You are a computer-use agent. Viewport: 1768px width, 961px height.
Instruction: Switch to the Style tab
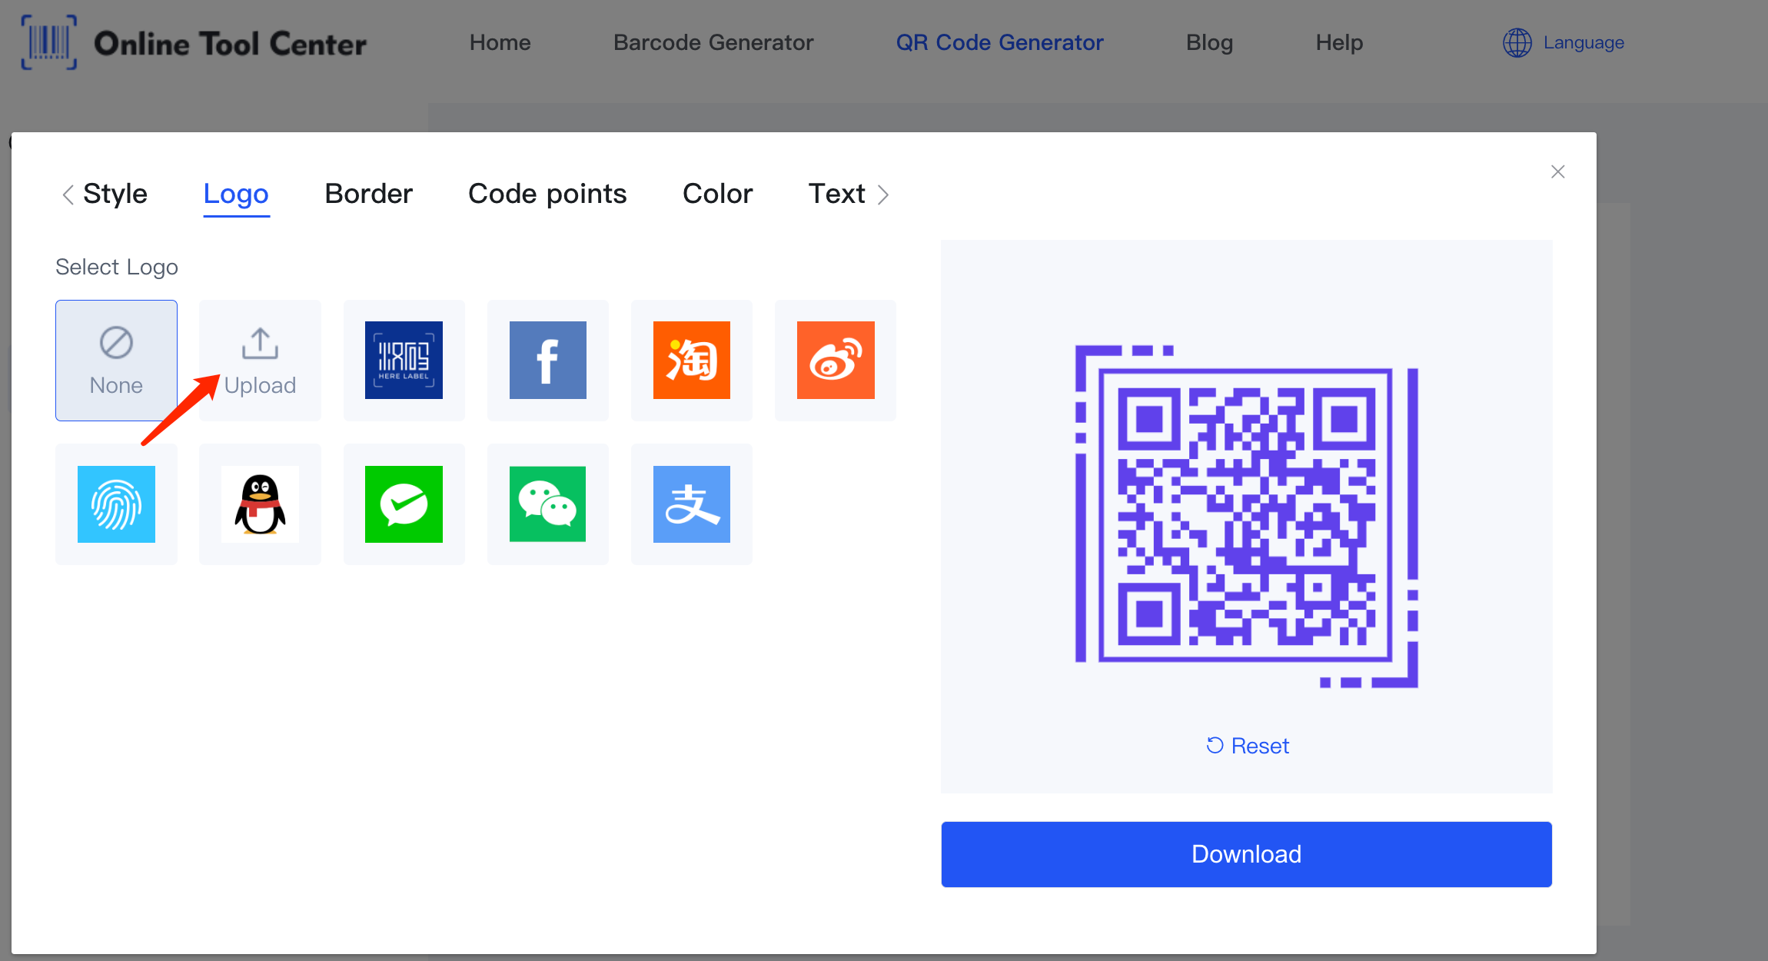[x=115, y=193]
